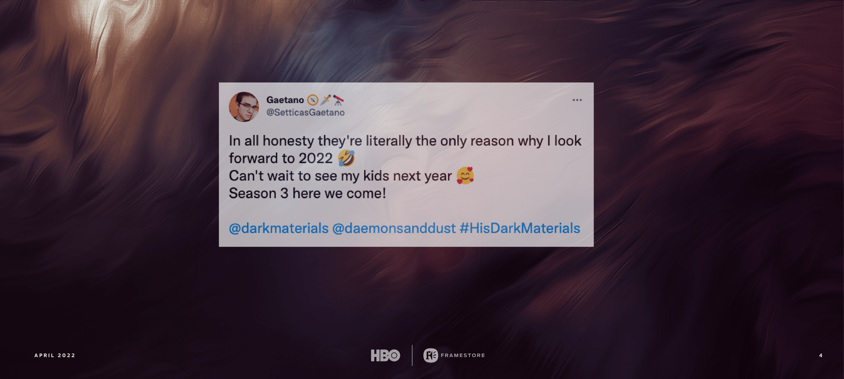Click the Gaetano display name
The width and height of the screenshot is (844, 379).
[285, 100]
